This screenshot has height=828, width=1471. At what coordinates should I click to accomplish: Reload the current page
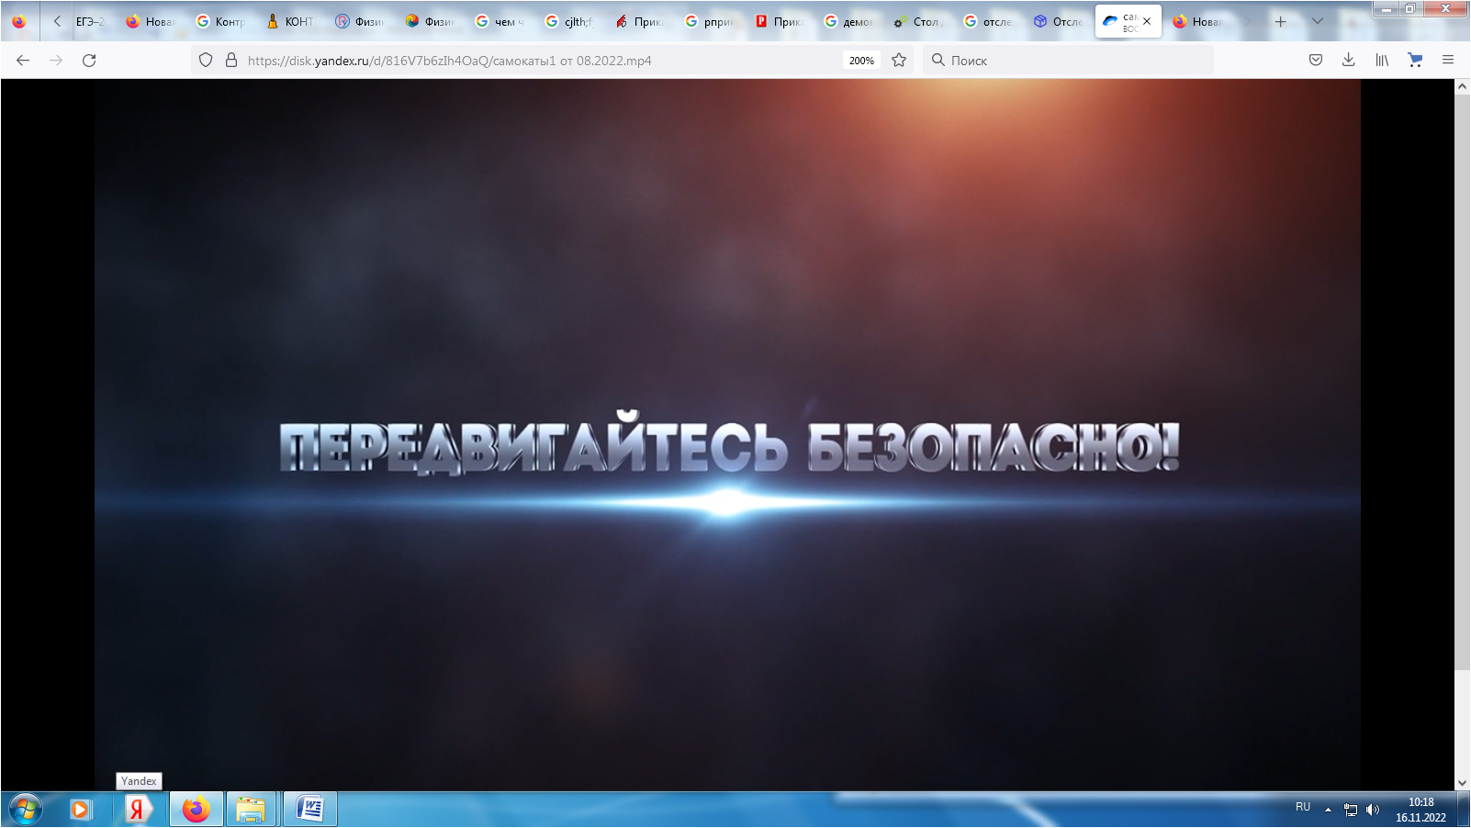(x=89, y=61)
